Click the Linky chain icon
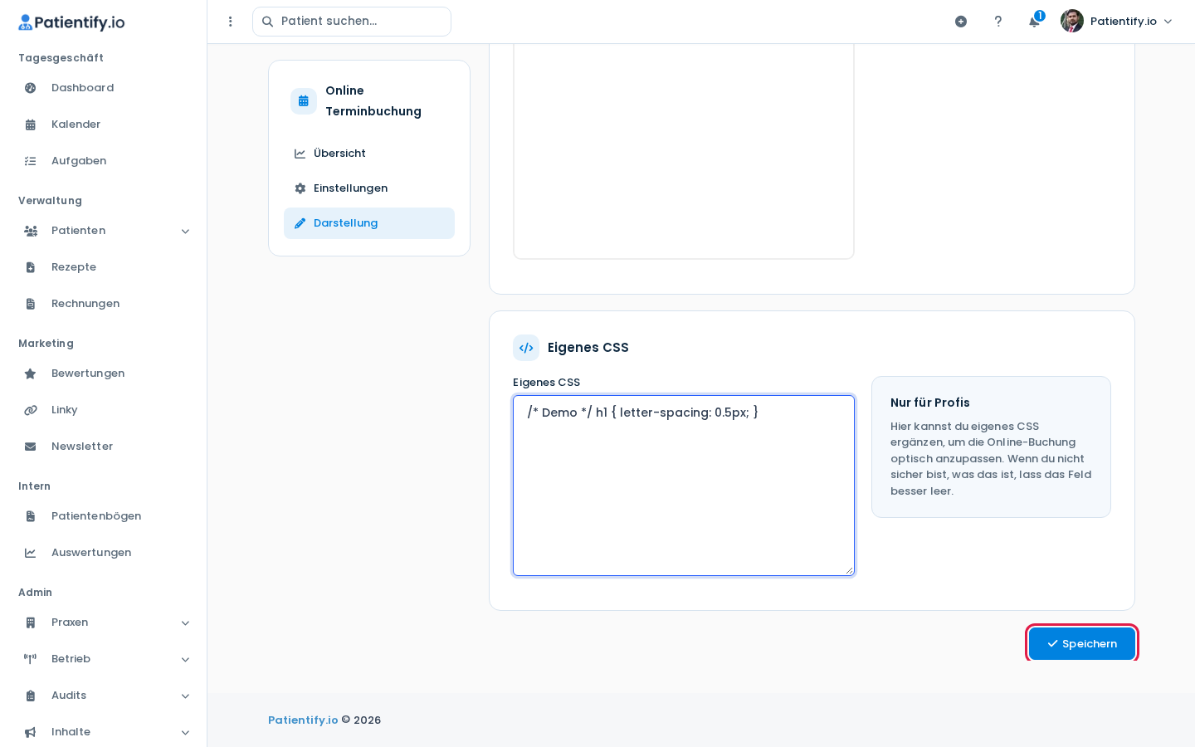Image resolution: width=1195 pixels, height=747 pixels. pyautogui.click(x=31, y=410)
